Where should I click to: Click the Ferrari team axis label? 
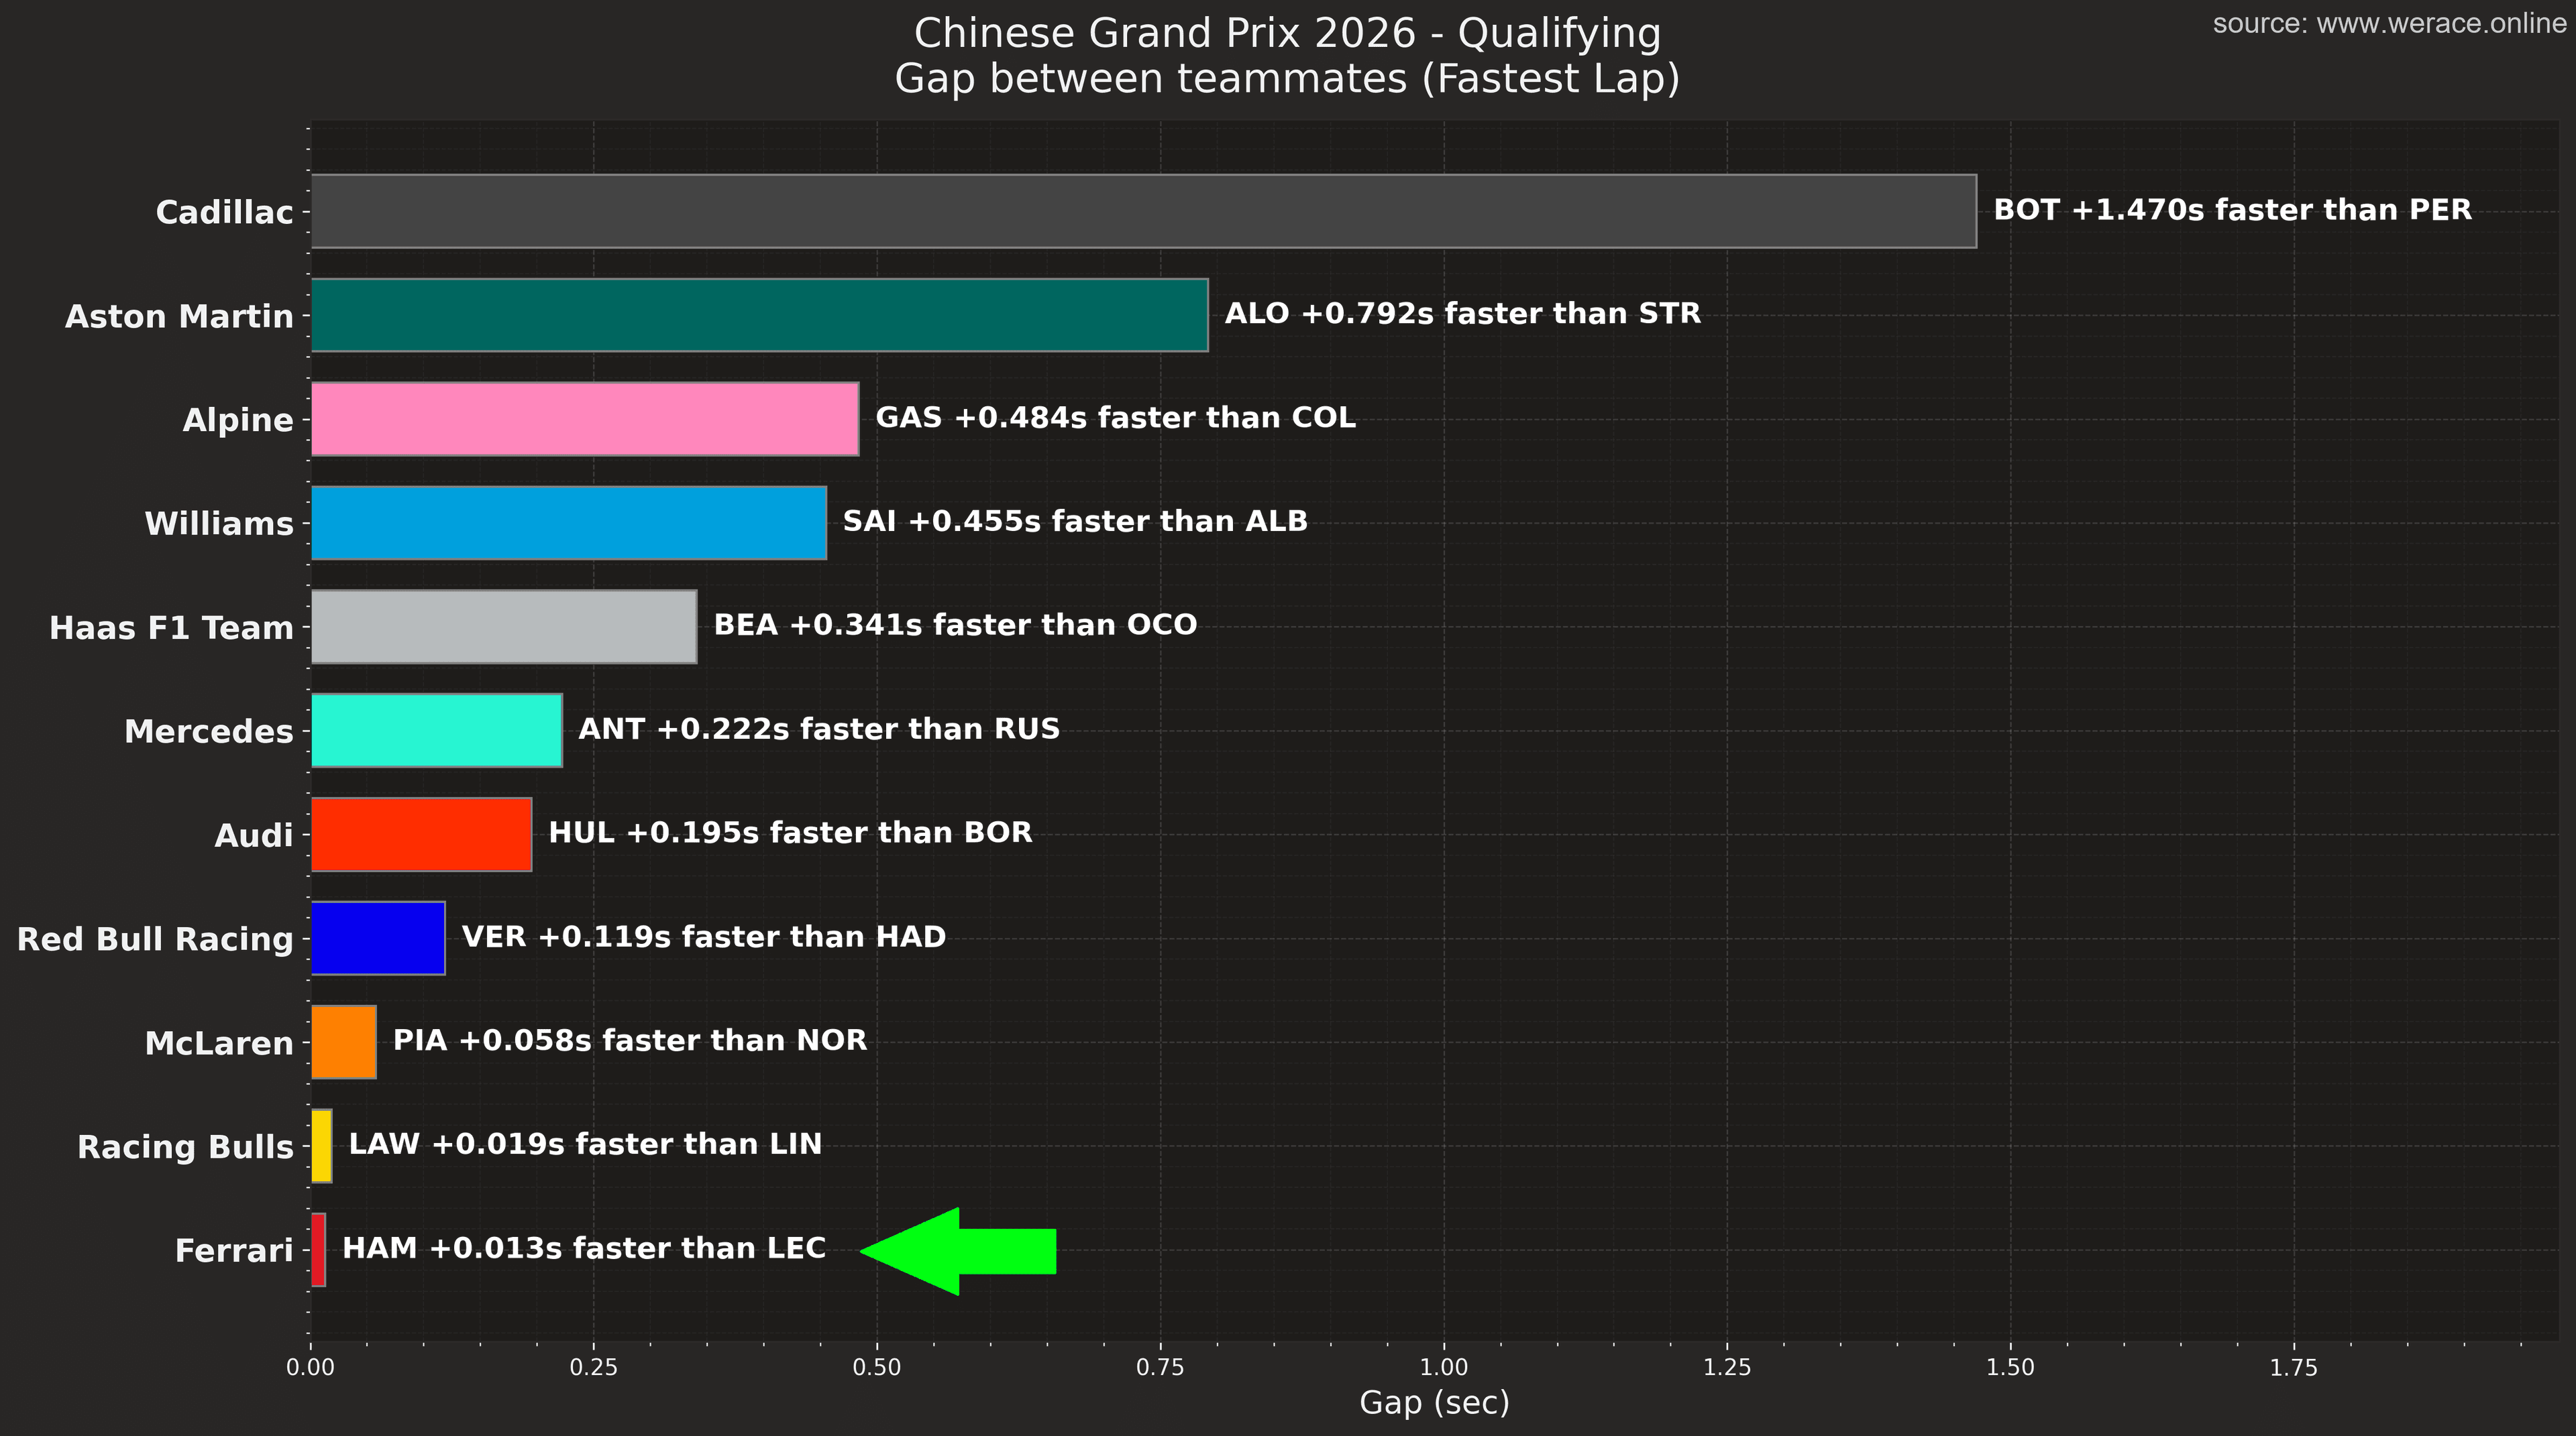click(234, 1251)
